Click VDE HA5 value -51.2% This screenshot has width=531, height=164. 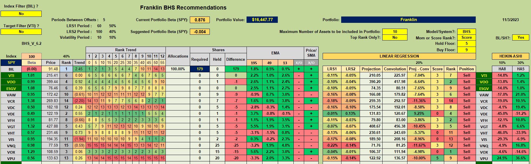[x=521, y=113]
